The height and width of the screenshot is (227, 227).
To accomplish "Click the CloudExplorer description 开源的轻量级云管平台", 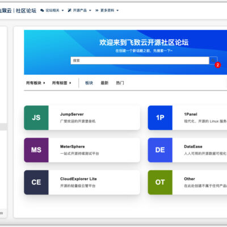I will click(78, 186).
